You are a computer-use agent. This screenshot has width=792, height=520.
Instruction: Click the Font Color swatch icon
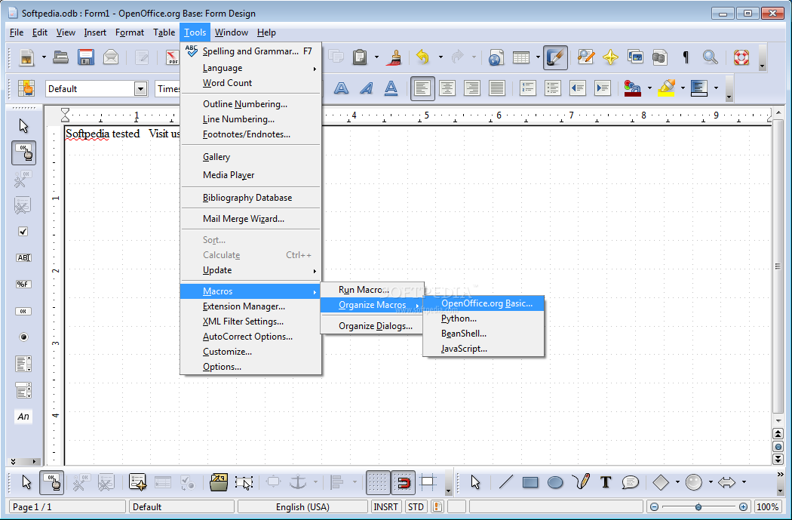click(632, 88)
